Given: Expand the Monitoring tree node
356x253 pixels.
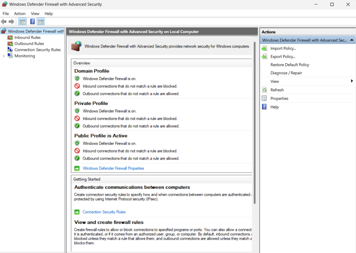Looking at the screenshot, I should pos(3,56).
